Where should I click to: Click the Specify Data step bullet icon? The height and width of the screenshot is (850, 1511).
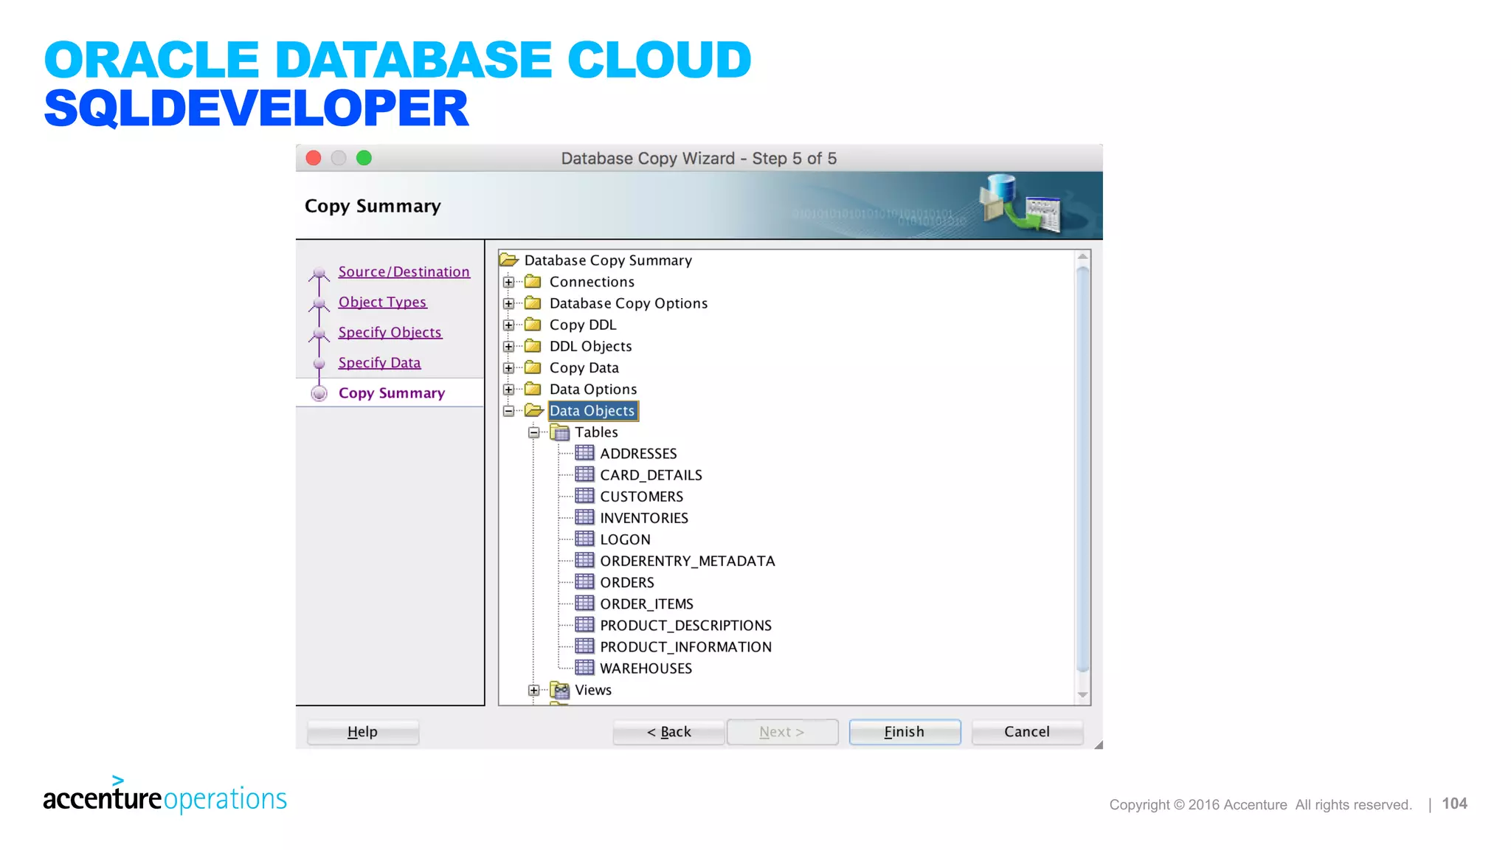coord(319,363)
